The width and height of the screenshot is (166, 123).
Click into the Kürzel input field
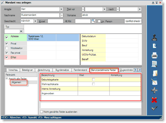pyautogui.click(x=55, y=21)
